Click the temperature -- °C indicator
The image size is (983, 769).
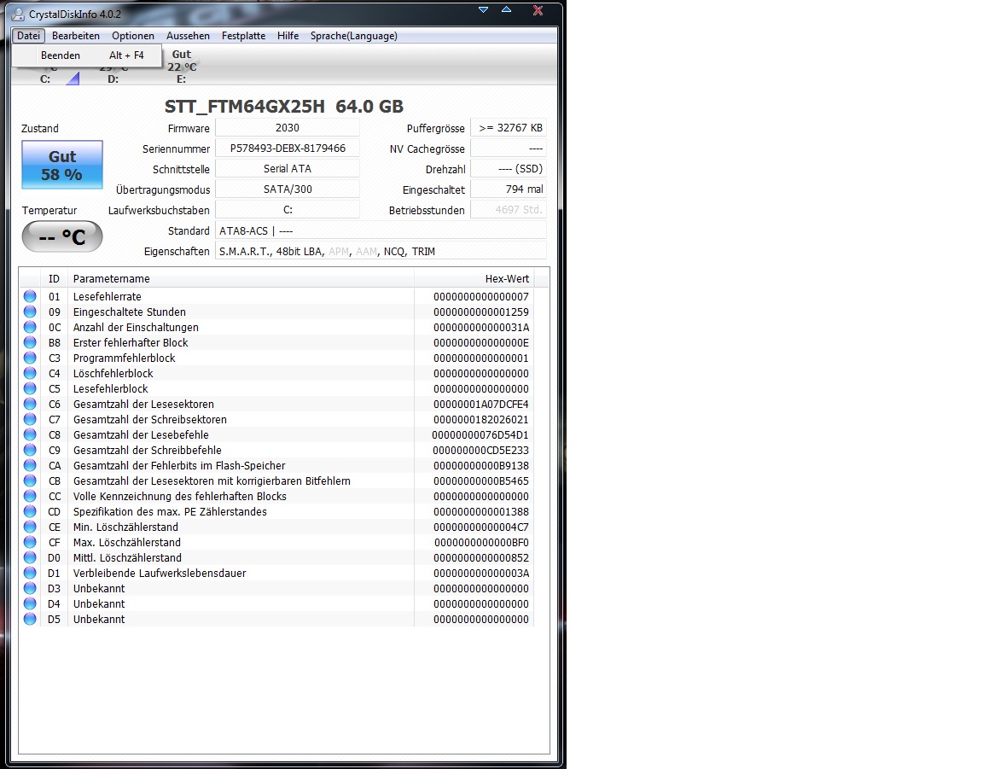[x=62, y=236]
